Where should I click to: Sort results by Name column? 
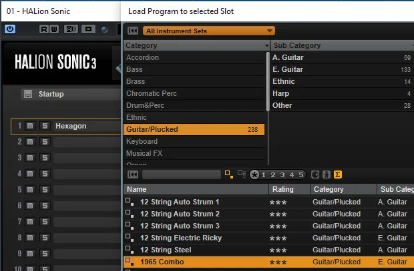[x=196, y=189]
